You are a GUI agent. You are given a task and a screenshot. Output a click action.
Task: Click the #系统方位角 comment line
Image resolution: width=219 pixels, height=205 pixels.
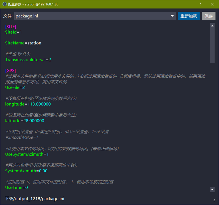point(41,165)
